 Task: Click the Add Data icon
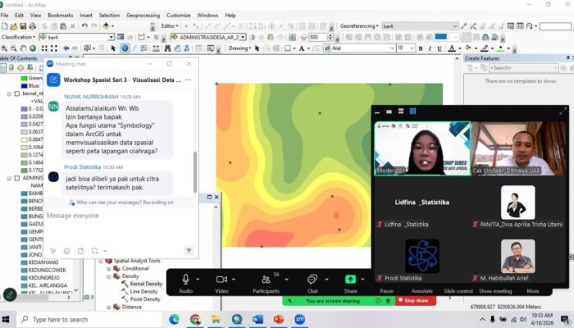click(106, 26)
